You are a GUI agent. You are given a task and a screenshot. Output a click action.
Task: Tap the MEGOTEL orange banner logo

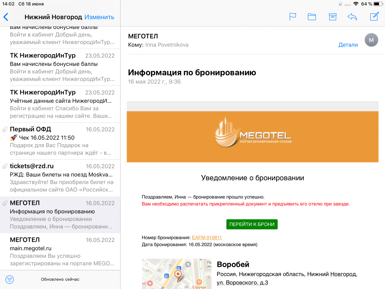pos(253,133)
